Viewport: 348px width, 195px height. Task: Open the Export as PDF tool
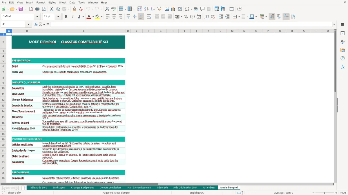(x=31, y=9)
